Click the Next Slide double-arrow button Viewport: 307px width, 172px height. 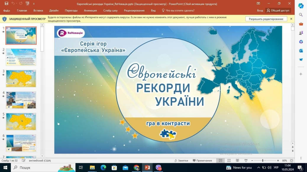(293, 151)
